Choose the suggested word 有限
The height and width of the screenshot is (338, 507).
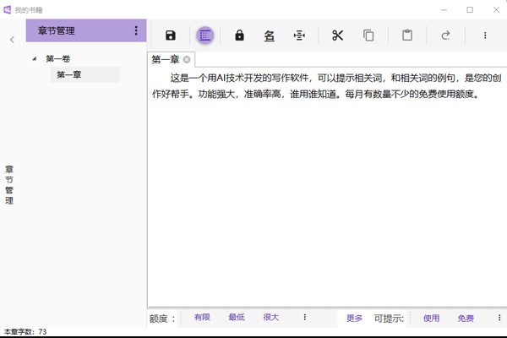pyautogui.click(x=202, y=318)
